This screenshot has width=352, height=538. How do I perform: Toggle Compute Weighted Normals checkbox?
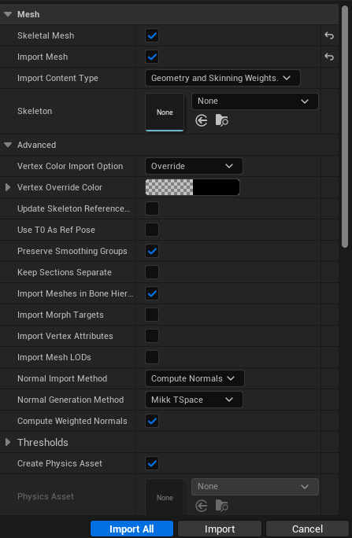point(152,421)
